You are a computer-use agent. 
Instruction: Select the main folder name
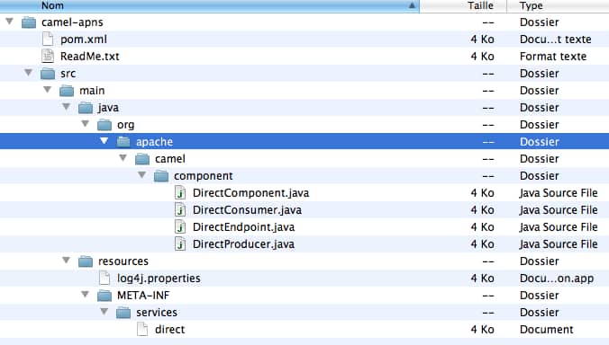pyautogui.click(x=92, y=91)
